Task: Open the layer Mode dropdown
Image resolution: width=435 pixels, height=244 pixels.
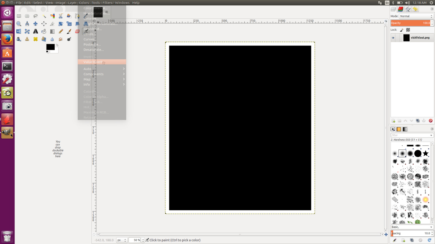Action: pyautogui.click(x=416, y=16)
